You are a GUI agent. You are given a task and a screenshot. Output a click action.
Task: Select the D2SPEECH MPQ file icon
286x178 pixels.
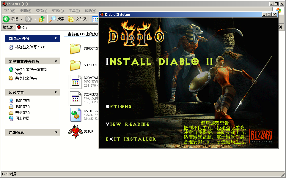coord(76,98)
